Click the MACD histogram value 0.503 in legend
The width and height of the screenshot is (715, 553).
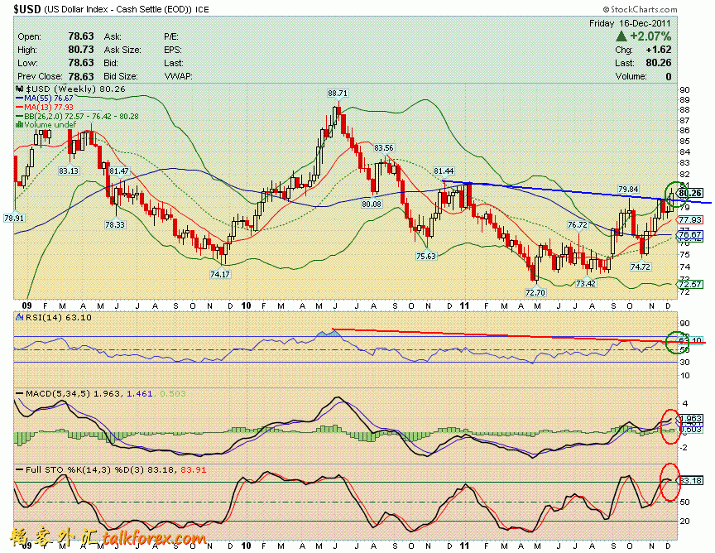[x=173, y=393]
